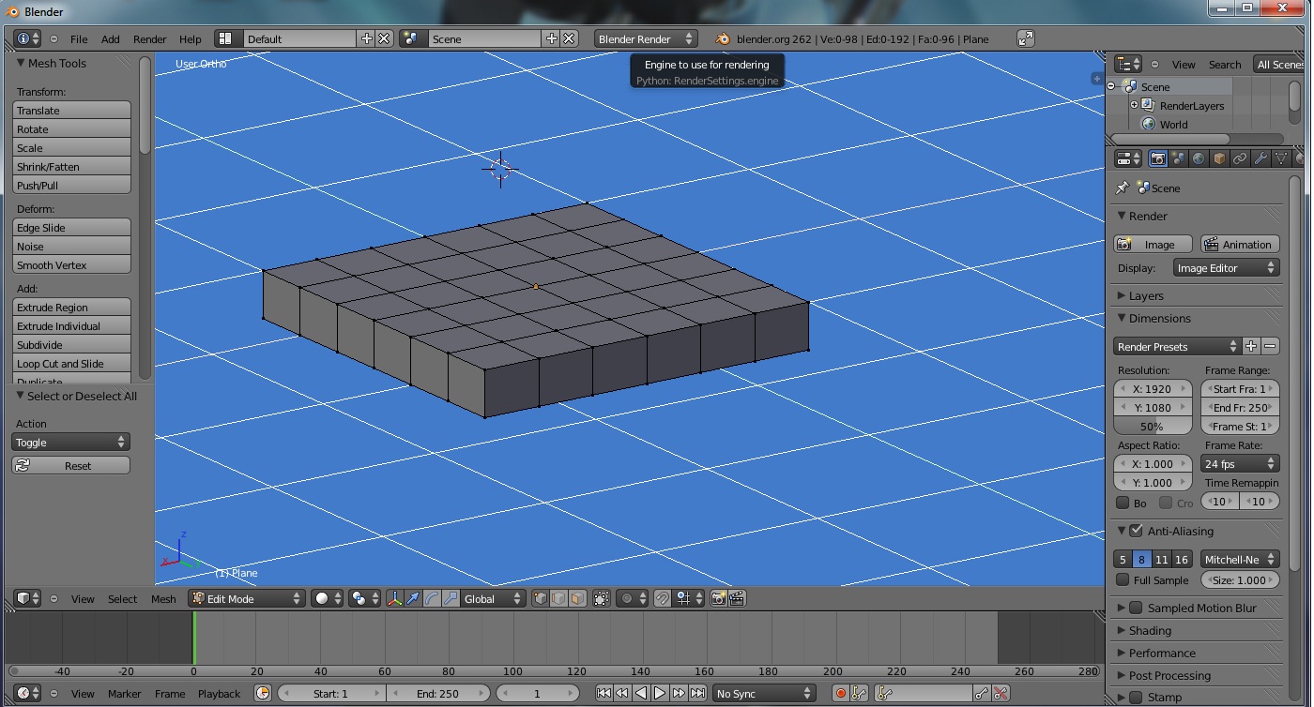The width and height of the screenshot is (1314, 707).
Task: Open the World properties tab globe icon
Action: click(1199, 158)
